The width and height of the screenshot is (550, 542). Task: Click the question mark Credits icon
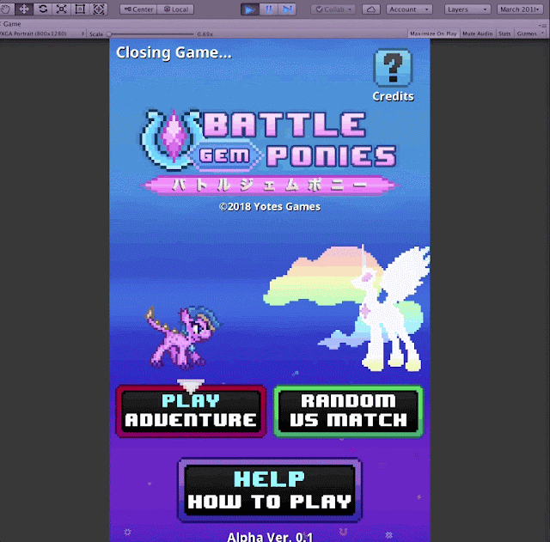pos(393,68)
